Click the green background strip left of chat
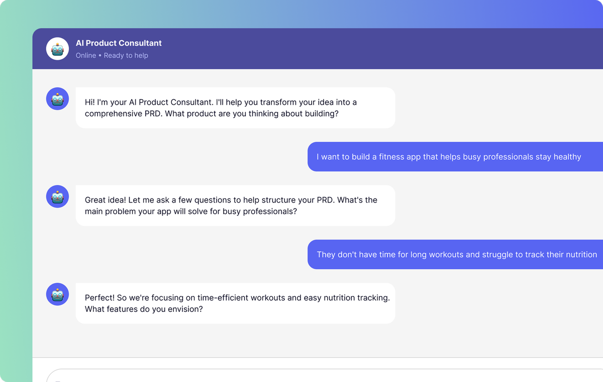603x382 pixels. (x=16, y=201)
